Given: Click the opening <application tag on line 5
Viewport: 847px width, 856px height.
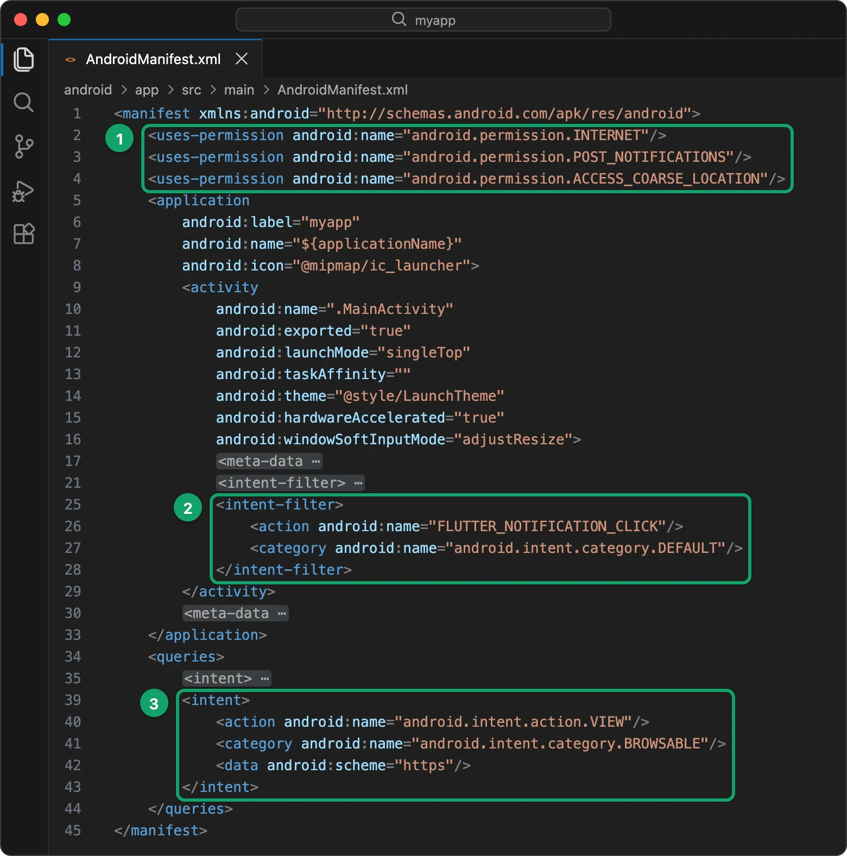Looking at the screenshot, I should click(x=199, y=200).
